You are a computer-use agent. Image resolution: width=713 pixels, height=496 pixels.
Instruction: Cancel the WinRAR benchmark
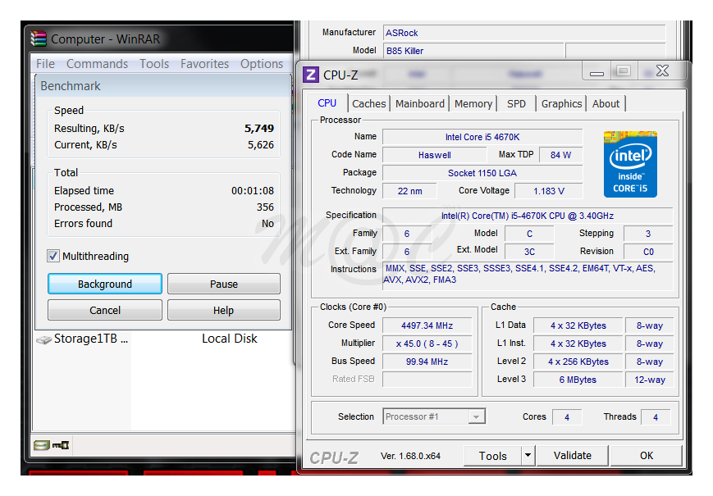[105, 310]
